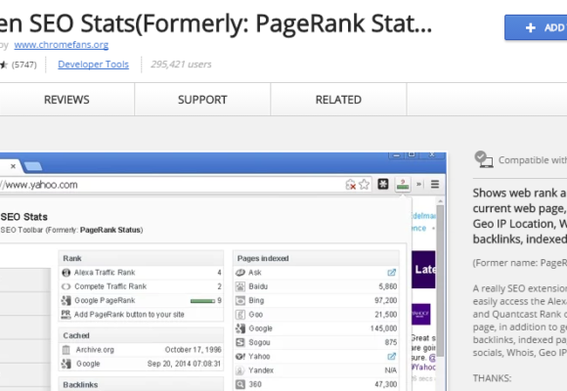Click the Alexa Traffic Rank row icon

pyautogui.click(x=66, y=273)
